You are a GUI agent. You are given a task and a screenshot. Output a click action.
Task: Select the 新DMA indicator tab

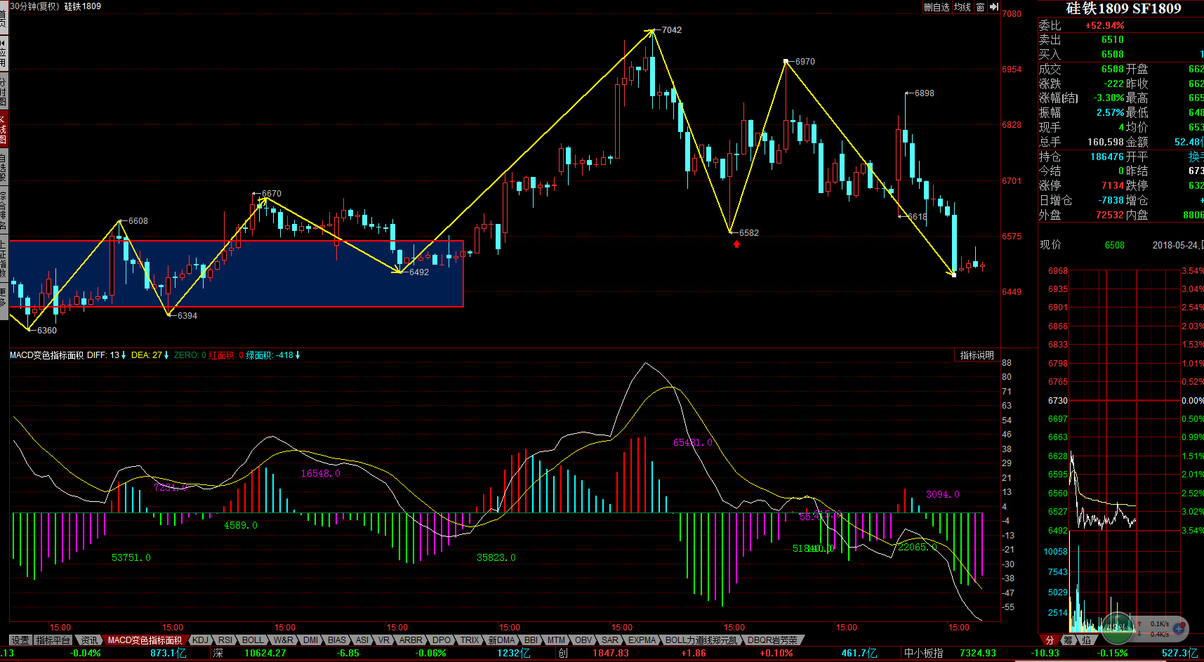coord(502,640)
